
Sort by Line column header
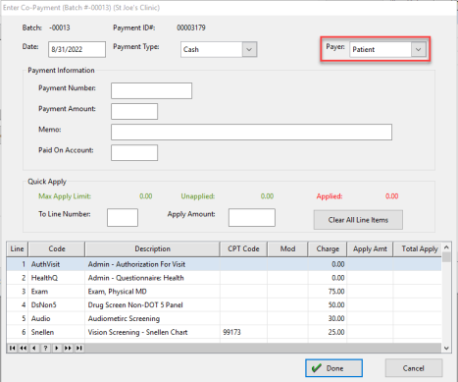[x=17, y=248]
